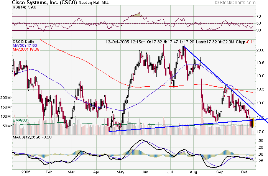Click the H:17.47 high value

click(171, 42)
